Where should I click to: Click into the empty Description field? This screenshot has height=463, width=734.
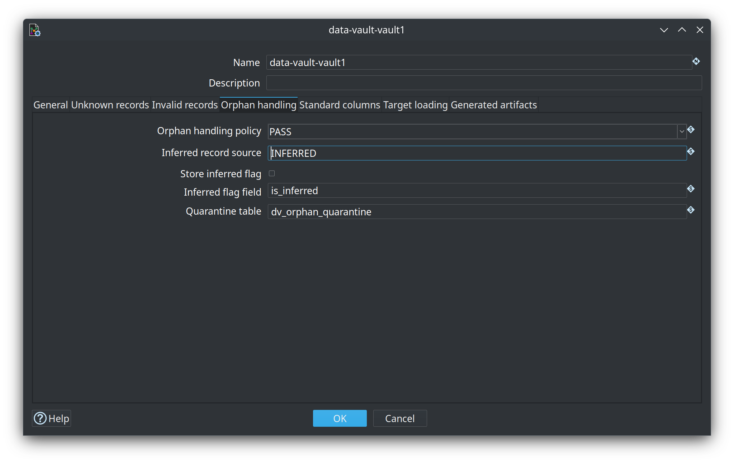pos(484,83)
